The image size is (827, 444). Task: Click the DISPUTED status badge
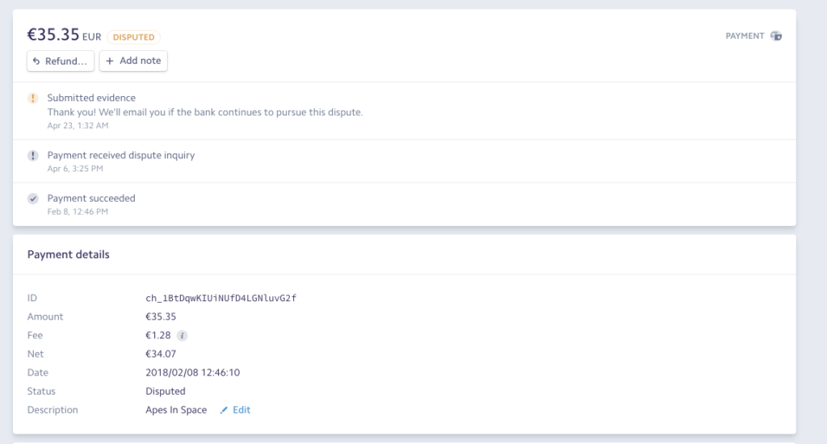coord(133,37)
